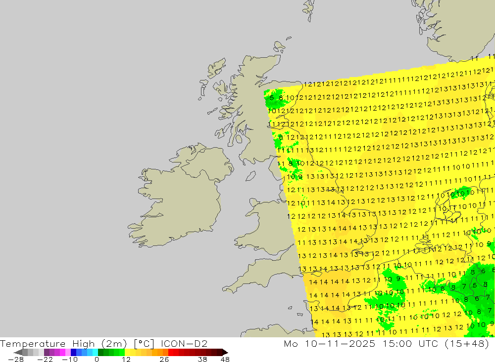Select the dark purple swatch above -22
Image resolution: width=495 pixels, height=362 pixels.
point(47,352)
